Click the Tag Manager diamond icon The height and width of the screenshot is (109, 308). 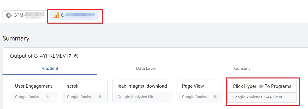[9, 15]
